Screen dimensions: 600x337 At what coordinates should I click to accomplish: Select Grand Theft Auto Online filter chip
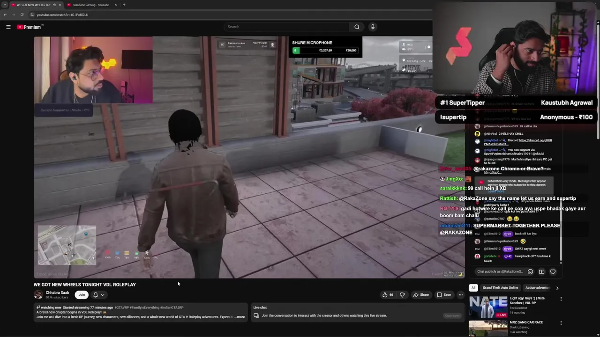coord(500,288)
